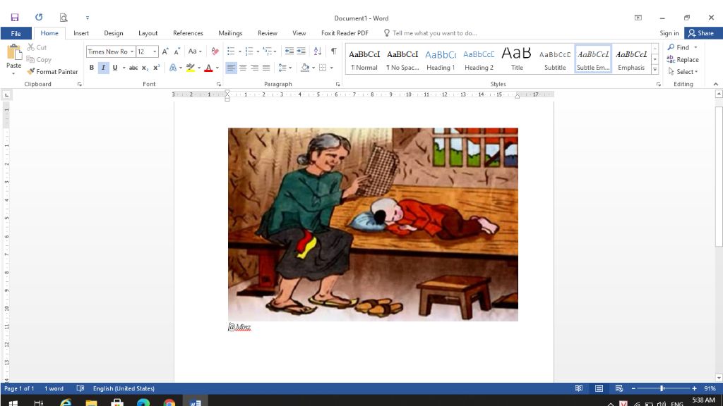
Task: Open the spelling proofing icon in the status bar
Action: tap(80, 388)
